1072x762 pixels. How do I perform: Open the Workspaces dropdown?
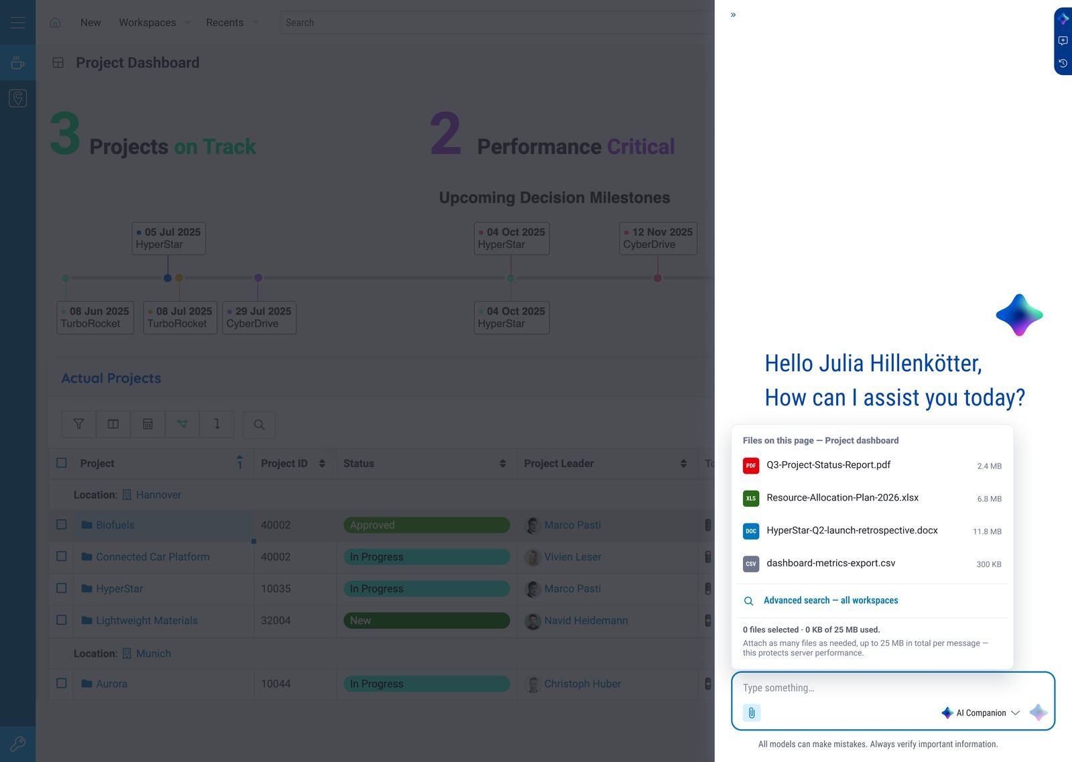pyautogui.click(x=155, y=22)
